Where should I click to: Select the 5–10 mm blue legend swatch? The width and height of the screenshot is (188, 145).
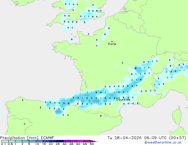(x=33, y=141)
